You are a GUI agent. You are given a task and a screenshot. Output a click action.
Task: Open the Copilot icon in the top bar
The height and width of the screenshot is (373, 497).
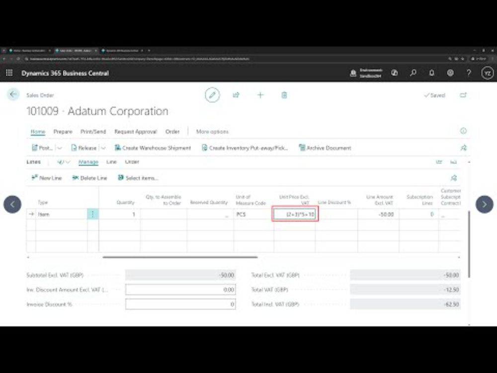tap(394, 73)
